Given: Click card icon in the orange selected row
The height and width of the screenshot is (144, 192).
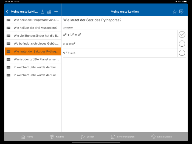Looking at the screenshot, I should 9,52.
